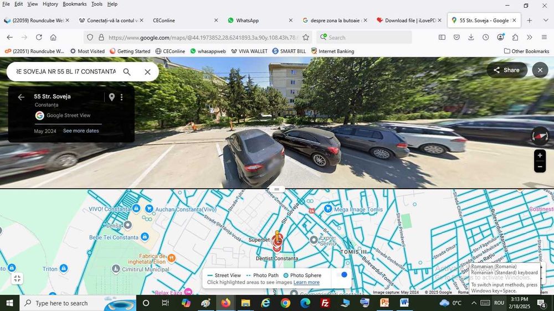Collapse the map with corner arrows icon
The width and height of the screenshot is (554, 311).
(17, 278)
